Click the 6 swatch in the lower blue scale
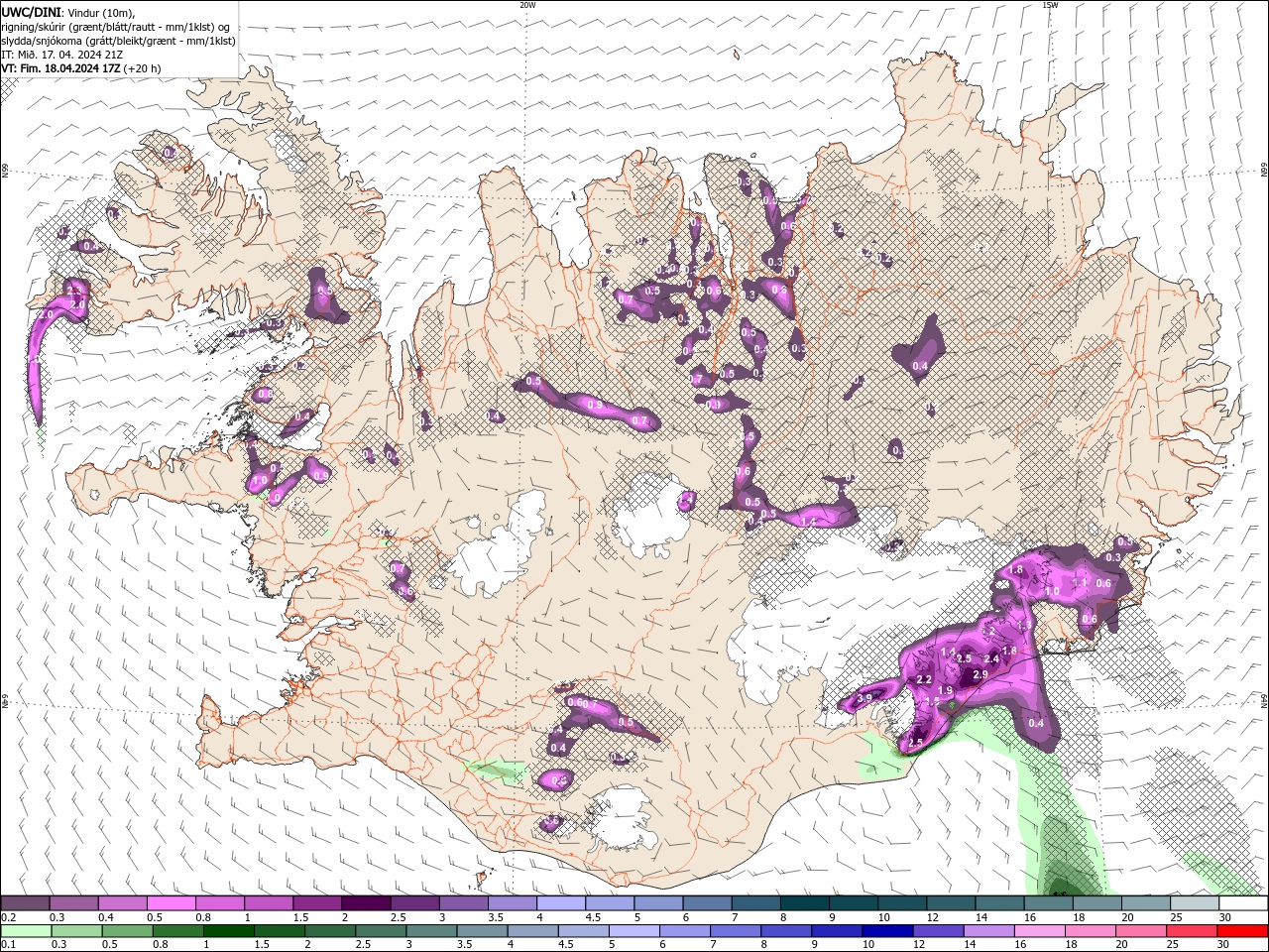This screenshot has width=1269, height=952. coord(684,931)
